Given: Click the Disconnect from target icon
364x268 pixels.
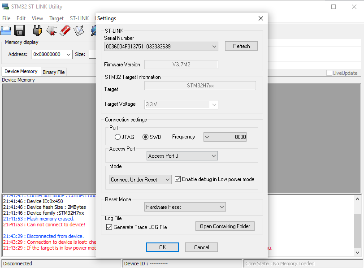Looking at the screenshot, I should 51,30.
